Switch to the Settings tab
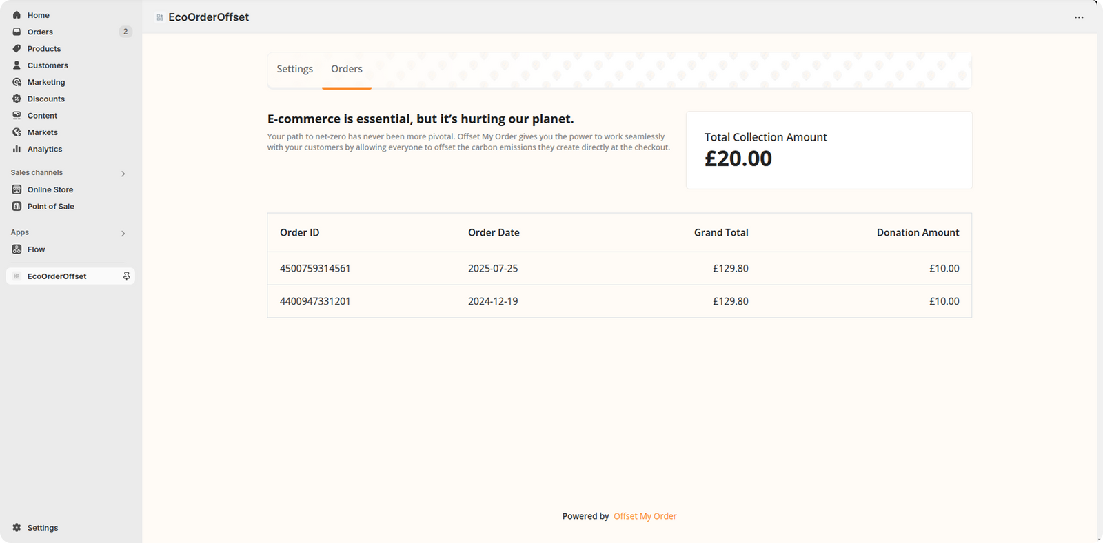Screen dimensions: 1103x543 tap(294, 69)
